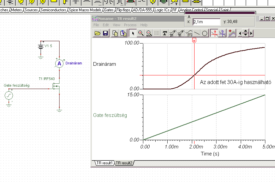Image resolution: width=275 pixels, height=182 pixels.
Task: Click the cursor A x value field
Action: click(206, 22)
